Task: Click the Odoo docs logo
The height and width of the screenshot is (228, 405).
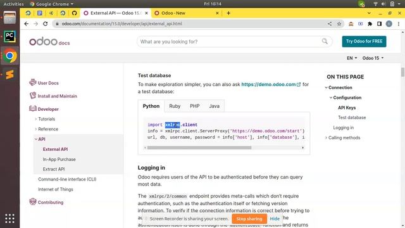Action: pos(49,42)
